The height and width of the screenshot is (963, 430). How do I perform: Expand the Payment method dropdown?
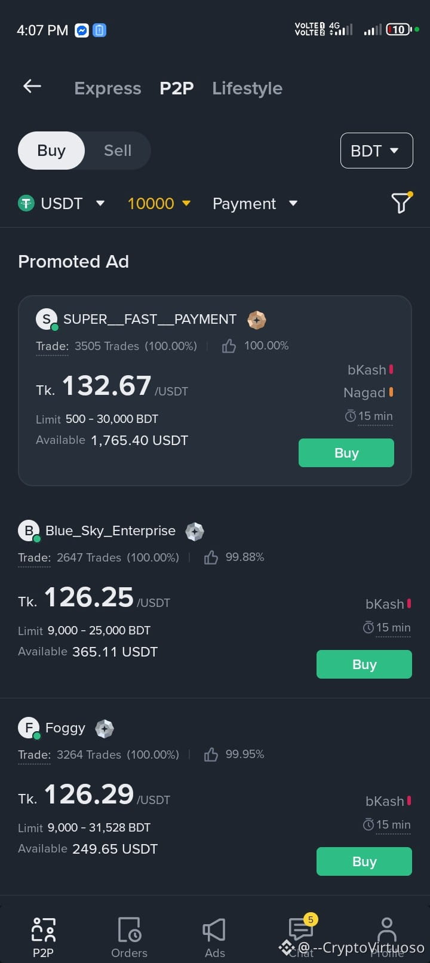pos(255,203)
